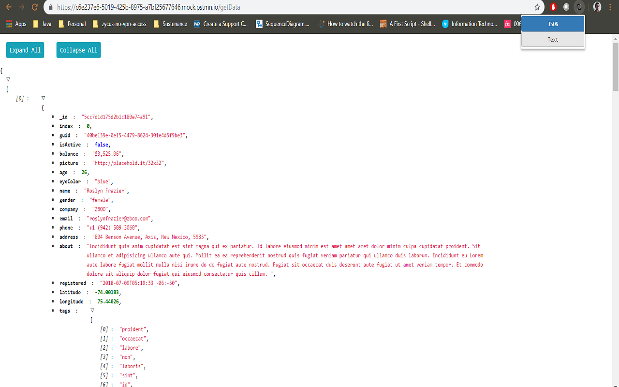
Task: Click the index key label
Action: tap(66, 126)
